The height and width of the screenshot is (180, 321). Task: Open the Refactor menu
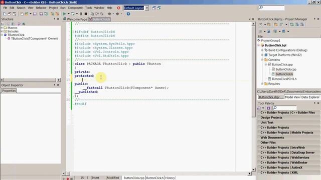point(41,8)
